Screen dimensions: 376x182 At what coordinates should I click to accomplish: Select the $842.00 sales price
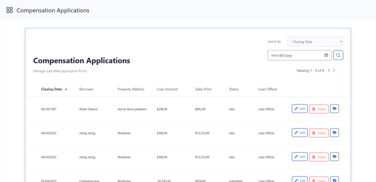click(x=200, y=109)
